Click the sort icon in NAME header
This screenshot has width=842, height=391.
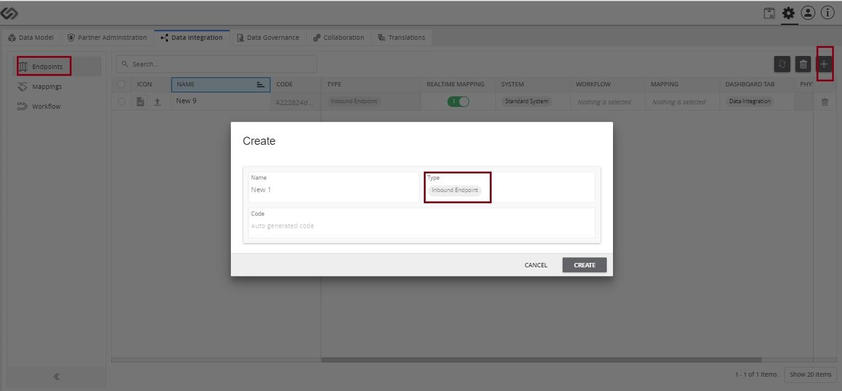[x=261, y=85]
